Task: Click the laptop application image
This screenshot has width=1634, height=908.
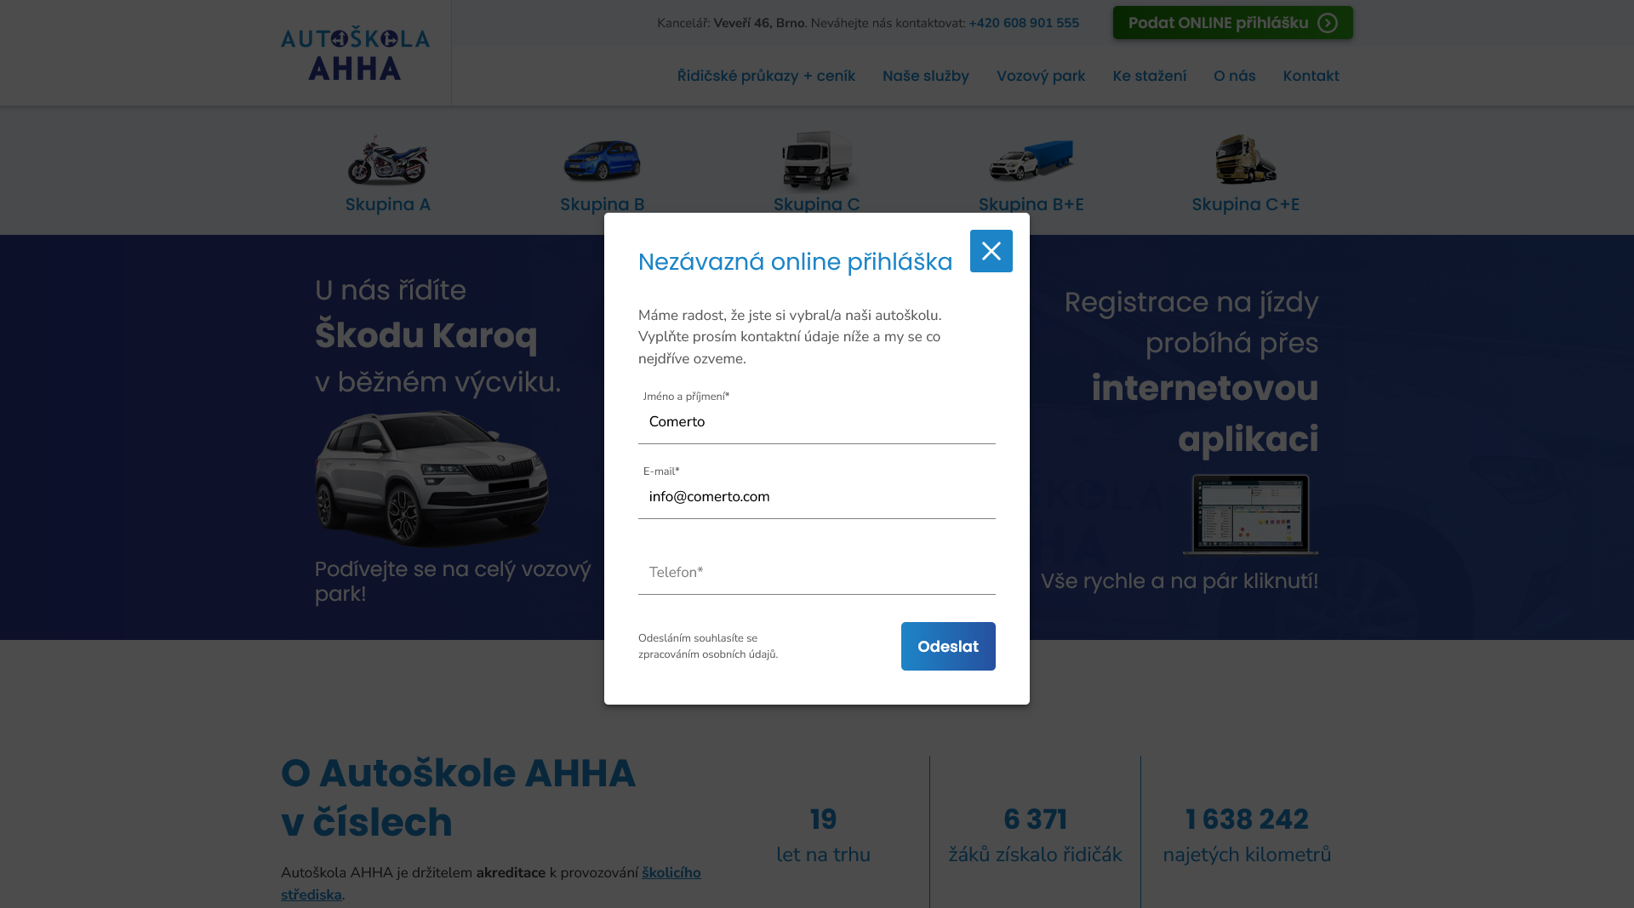Action: (1250, 515)
